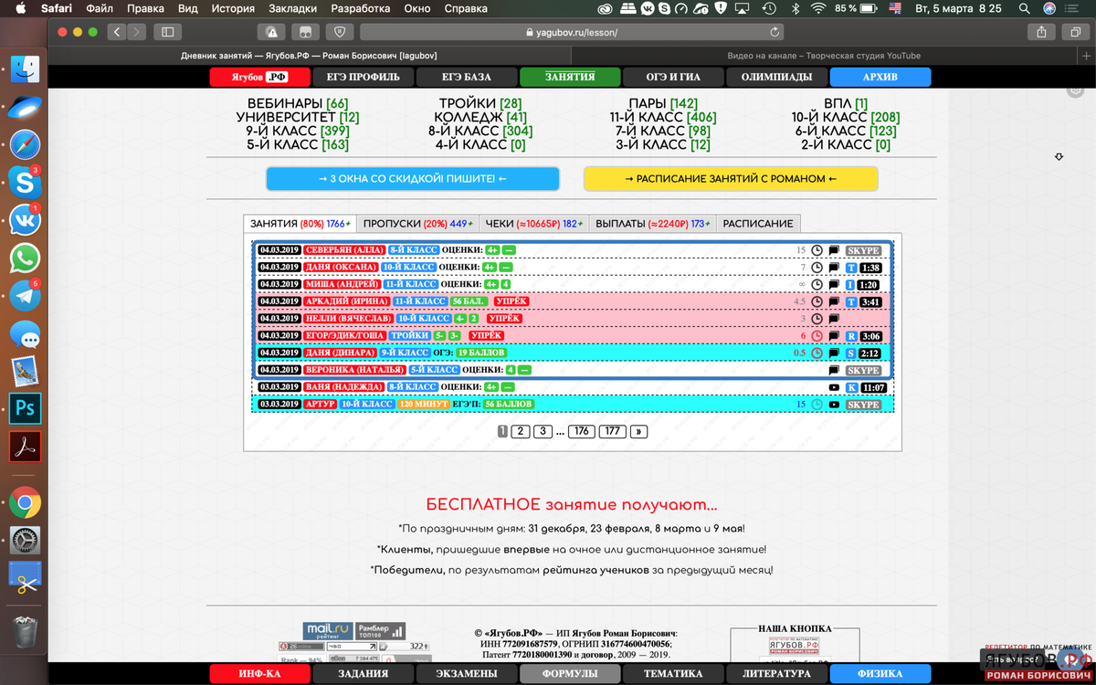Switch to the YouTube Творческая студия browser tab

(824, 56)
